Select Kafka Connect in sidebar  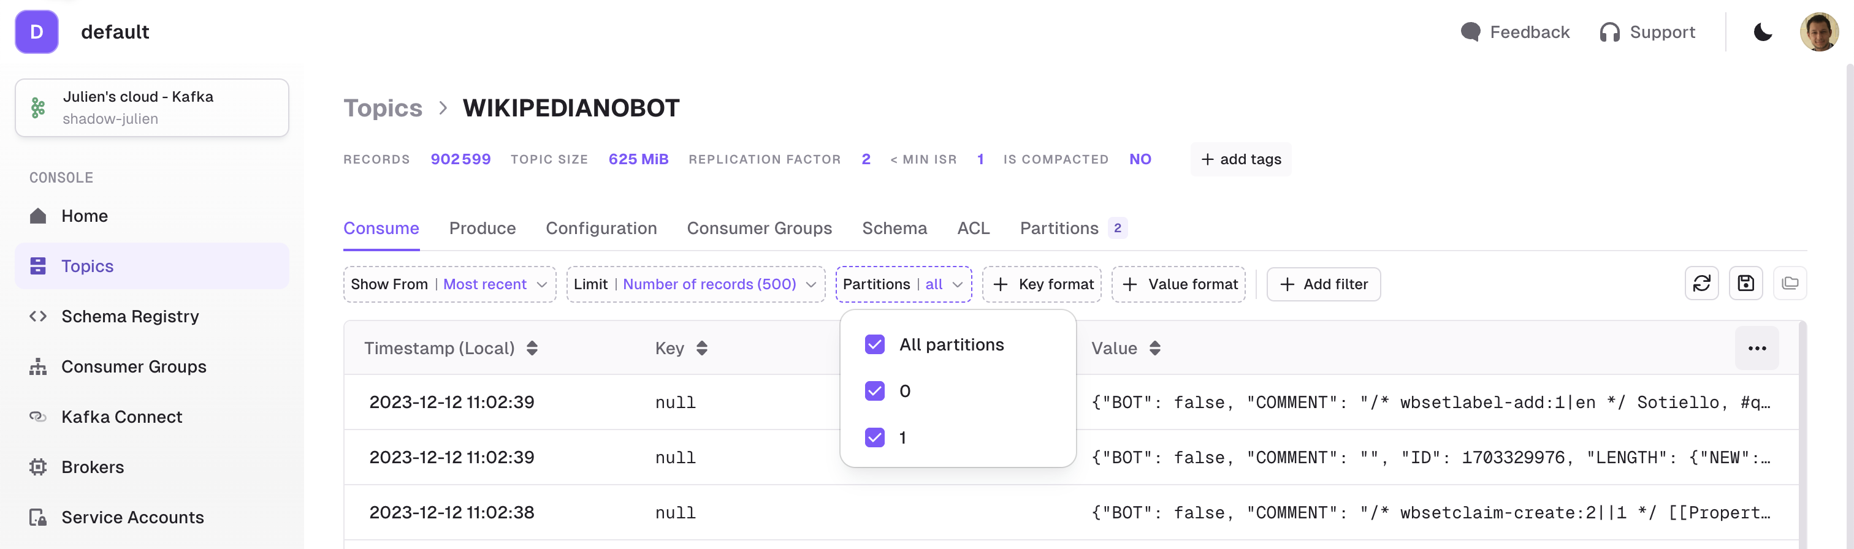pos(152,417)
